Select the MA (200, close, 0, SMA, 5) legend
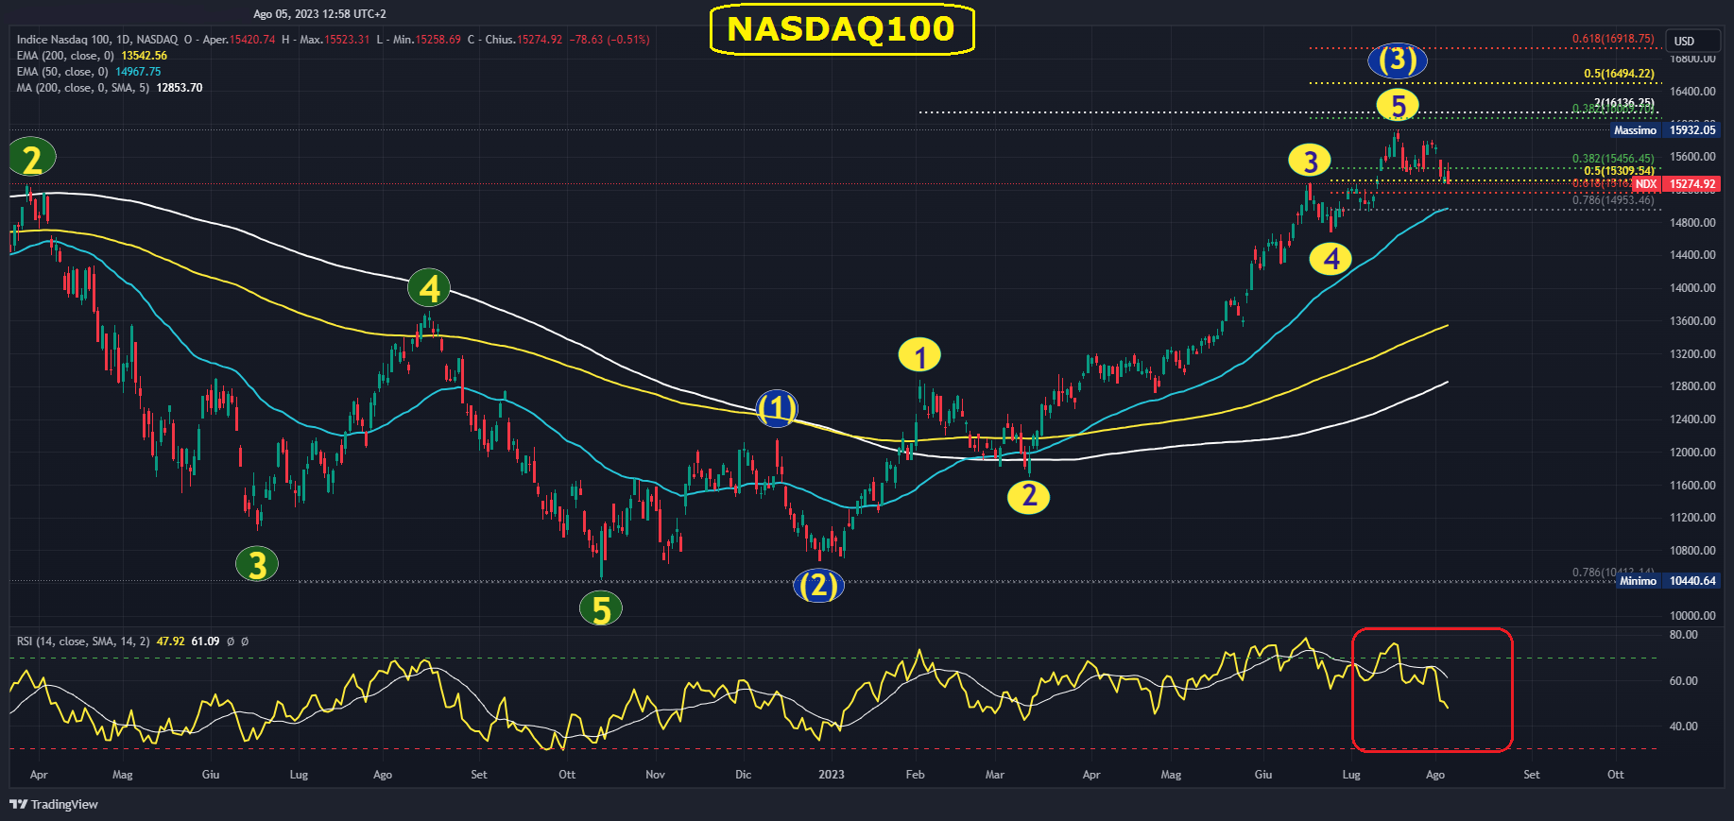 (83, 88)
